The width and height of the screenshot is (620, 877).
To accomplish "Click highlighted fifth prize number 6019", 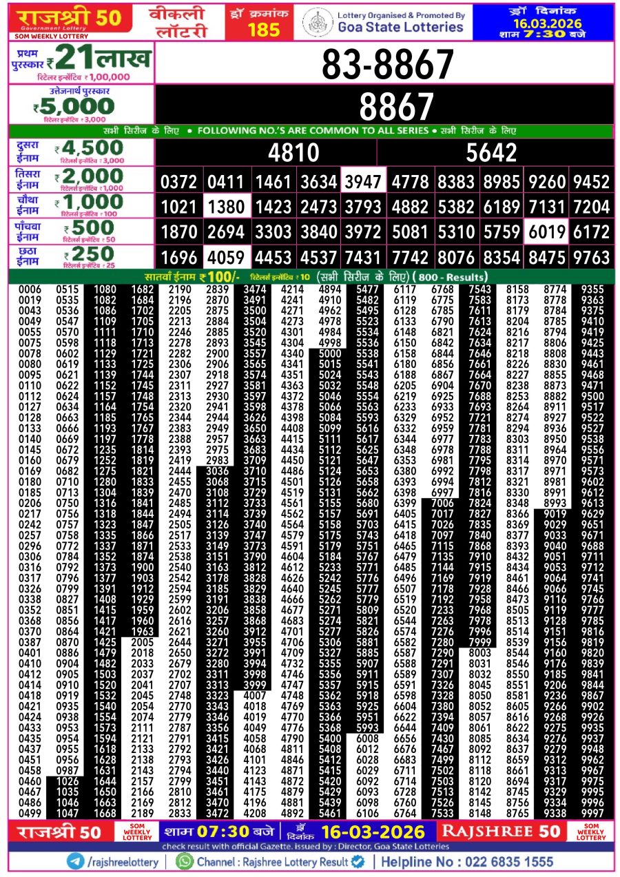I will (545, 232).
